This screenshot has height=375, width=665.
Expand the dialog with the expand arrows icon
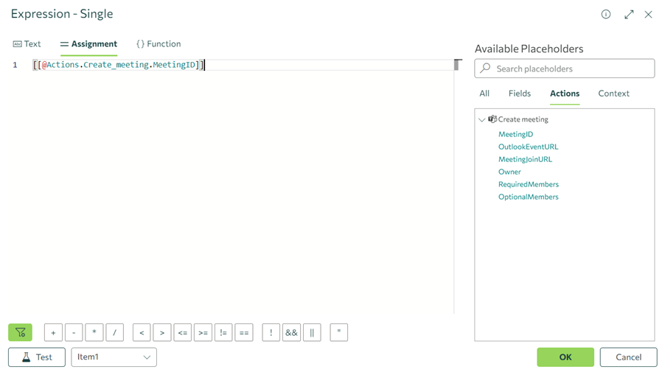[x=628, y=15]
